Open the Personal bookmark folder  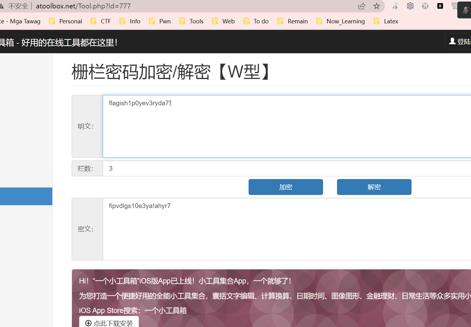[66, 21]
